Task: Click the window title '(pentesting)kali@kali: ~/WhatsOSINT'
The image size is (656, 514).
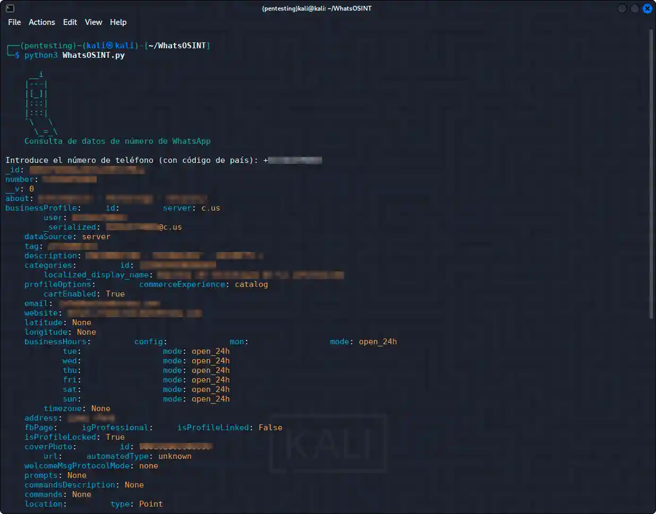Action: (x=317, y=8)
